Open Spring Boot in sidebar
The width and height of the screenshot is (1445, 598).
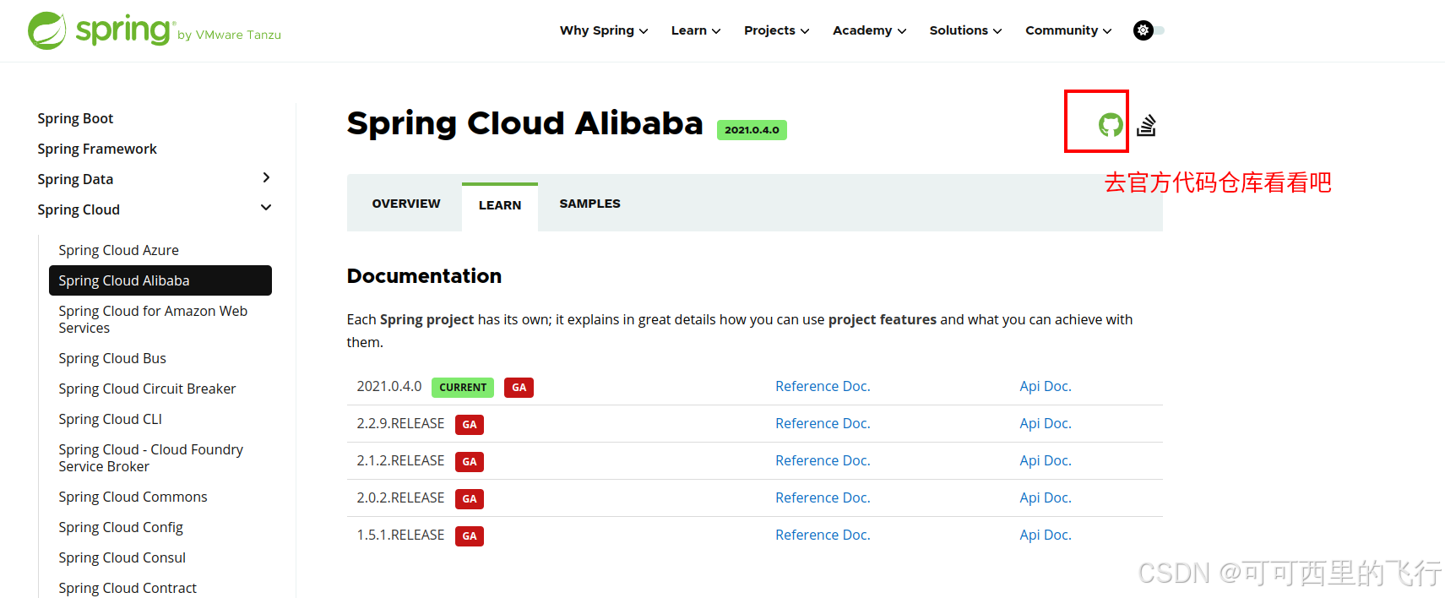coord(75,118)
